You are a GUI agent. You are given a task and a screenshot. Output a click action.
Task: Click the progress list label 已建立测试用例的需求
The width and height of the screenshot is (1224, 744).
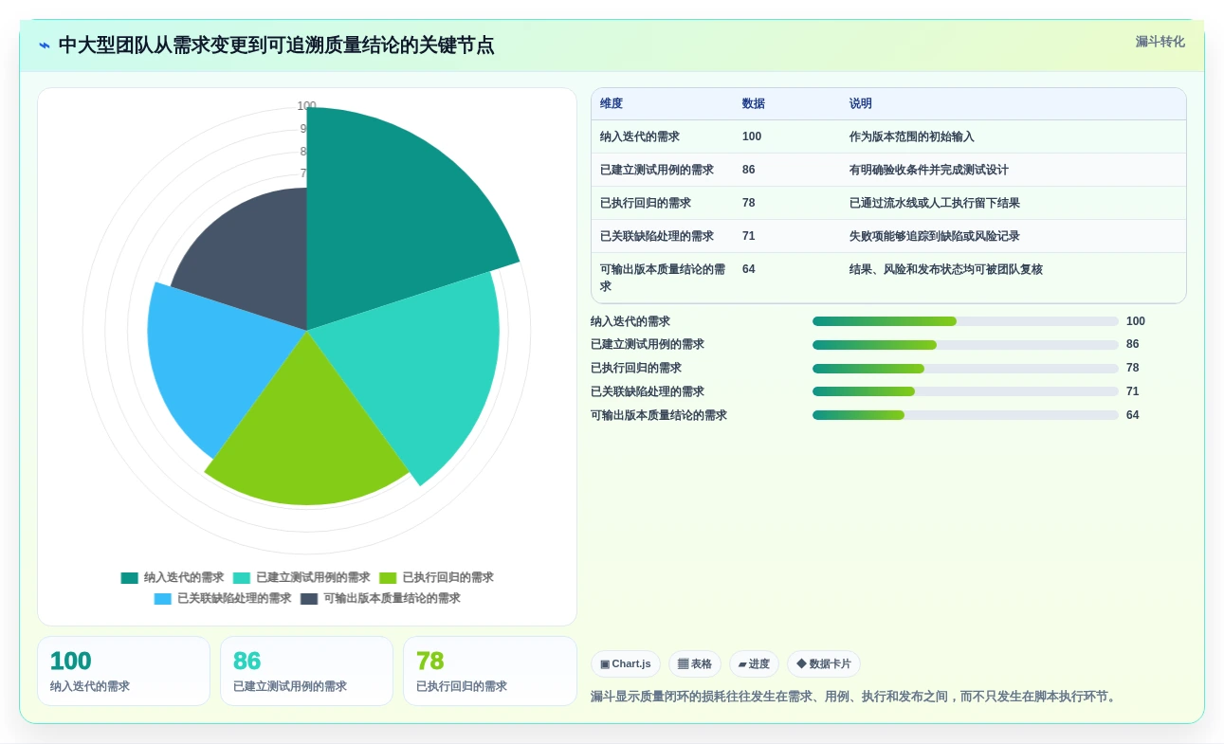point(648,345)
